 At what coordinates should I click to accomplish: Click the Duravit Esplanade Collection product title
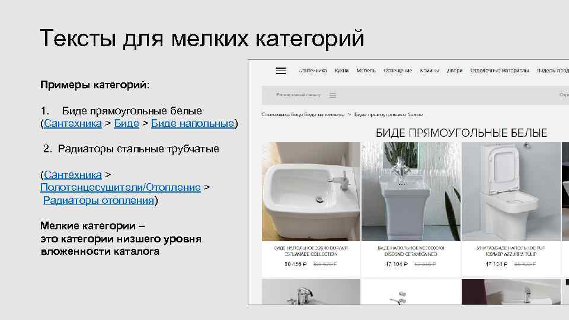(311, 251)
